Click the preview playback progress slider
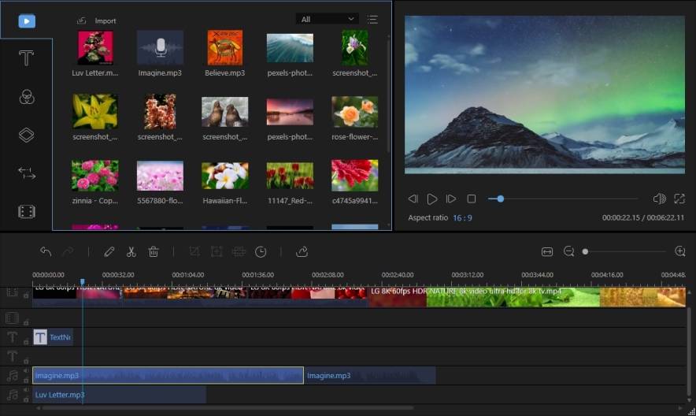Image resolution: width=696 pixels, height=416 pixels. coord(563,199)
